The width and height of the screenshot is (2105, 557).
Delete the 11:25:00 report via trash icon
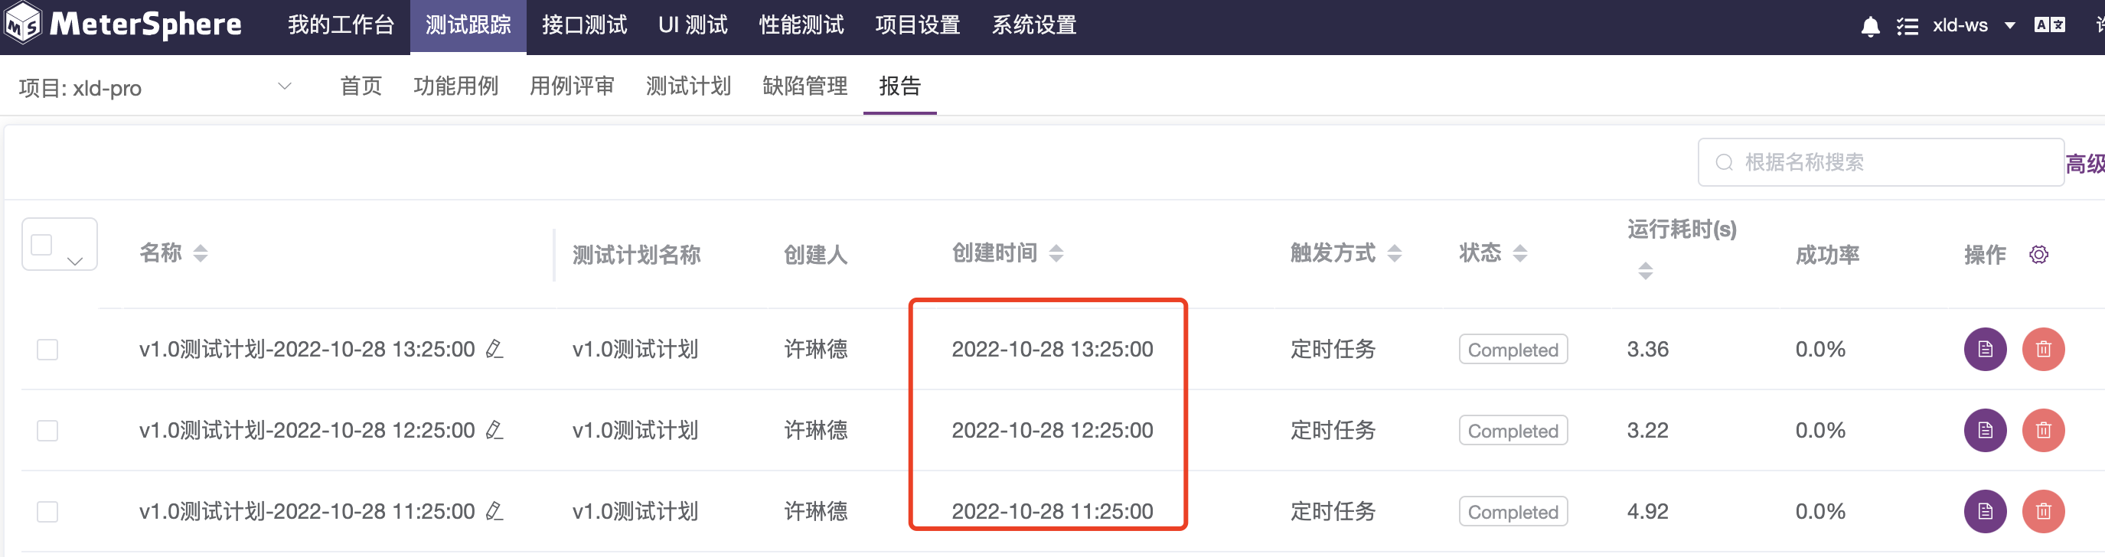pos(2043,511)
